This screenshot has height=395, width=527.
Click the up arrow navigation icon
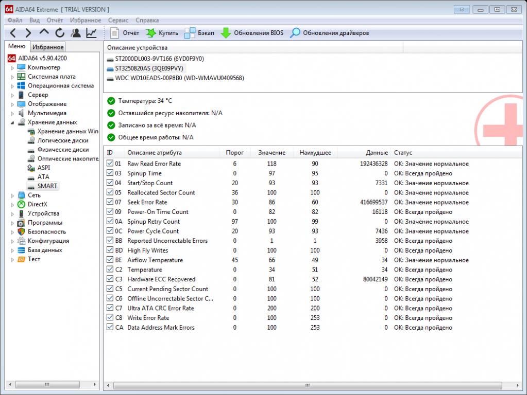[x=44, y=32]
